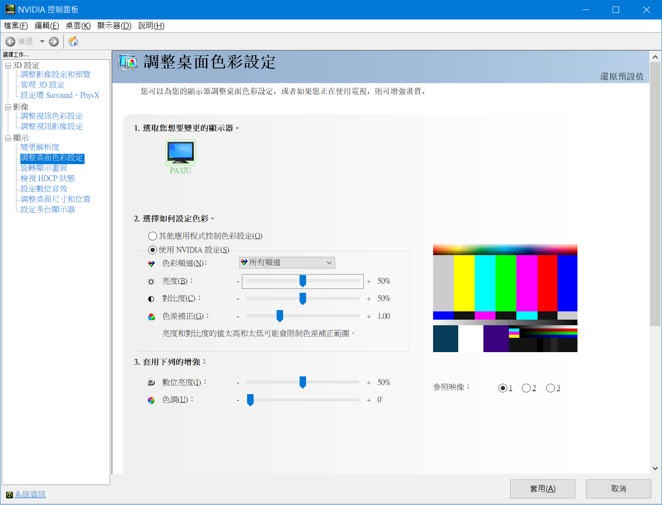Click the NVIDIA logo in the title bar

10,10
